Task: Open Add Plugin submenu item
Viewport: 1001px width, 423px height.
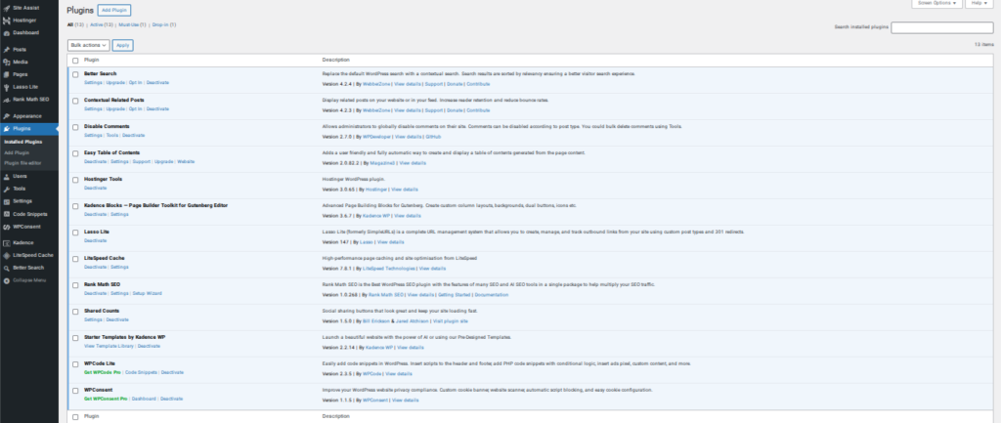Action: [17, 152]
